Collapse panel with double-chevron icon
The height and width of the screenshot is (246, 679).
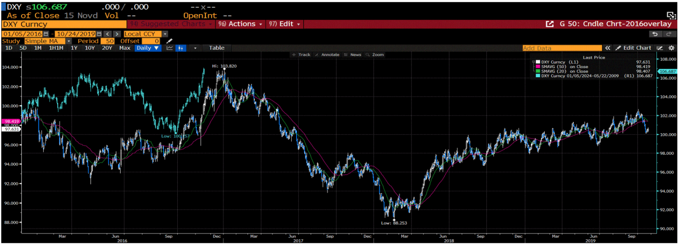pos(607,48)
